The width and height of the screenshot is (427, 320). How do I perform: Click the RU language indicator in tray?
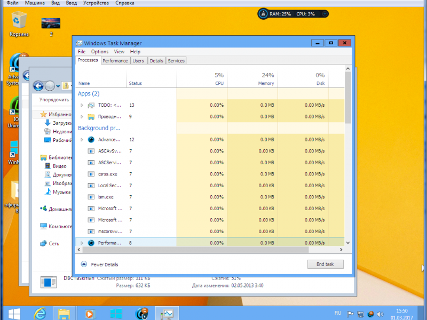(338, 313)
